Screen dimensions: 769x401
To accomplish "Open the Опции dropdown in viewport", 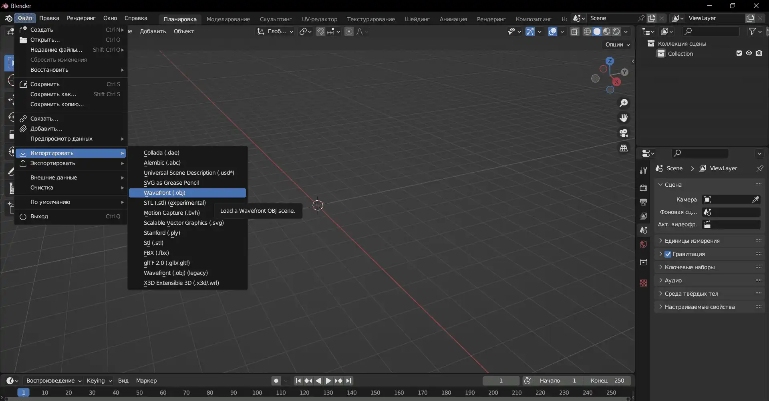I will tap(617, 44).
